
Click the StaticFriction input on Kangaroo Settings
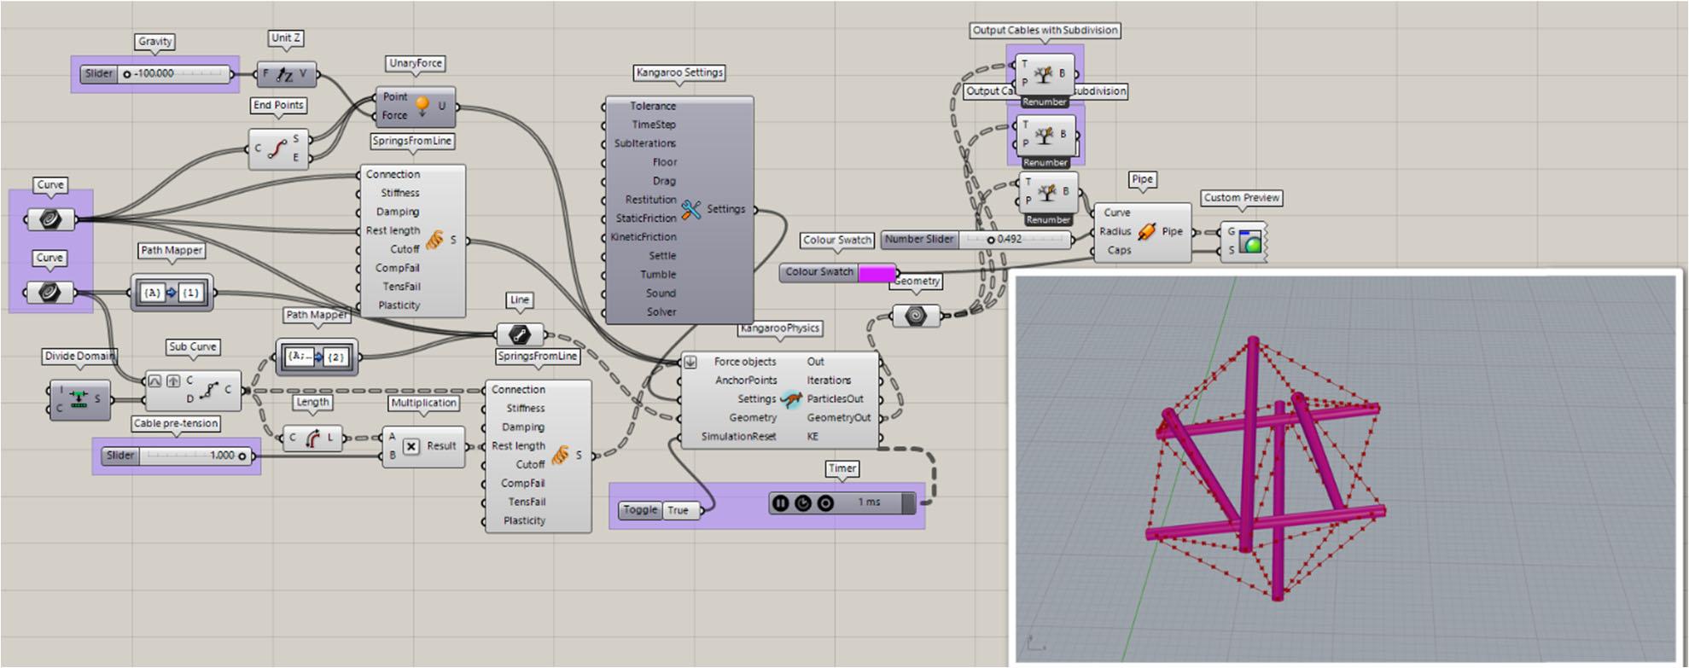point(645,218)
